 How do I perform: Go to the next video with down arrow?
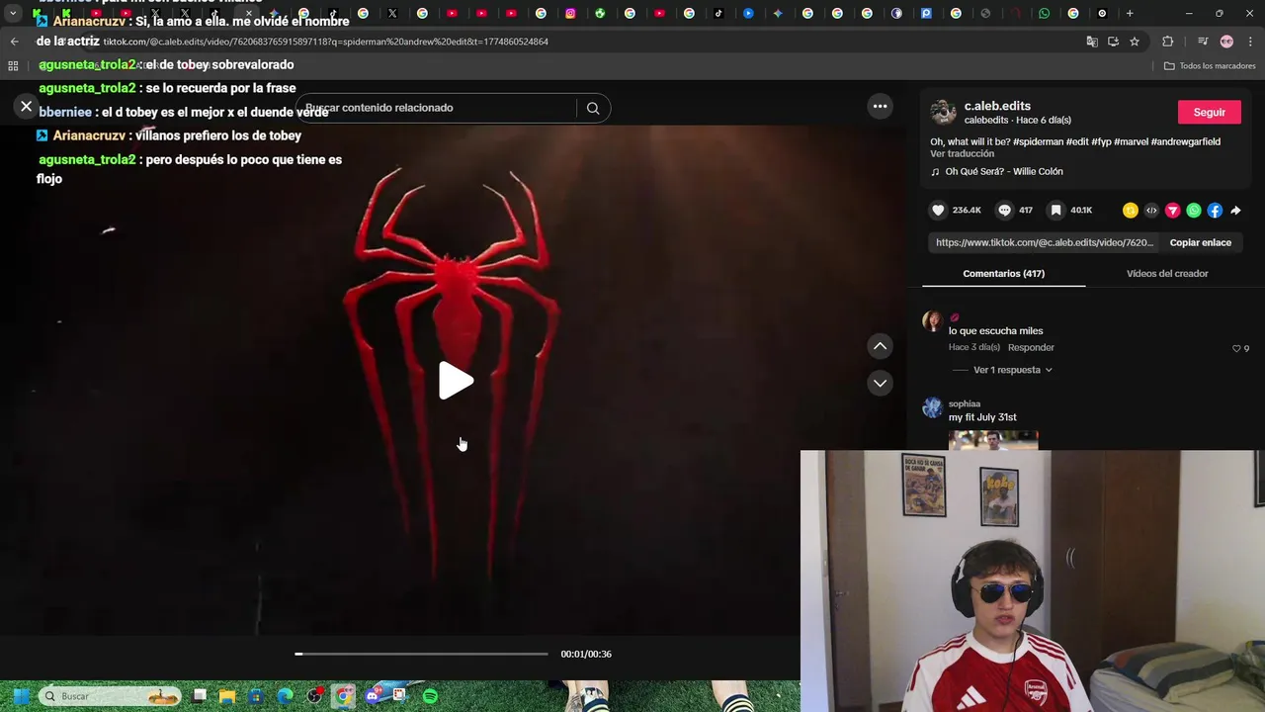pyautogui.click(x=880, y=383)
